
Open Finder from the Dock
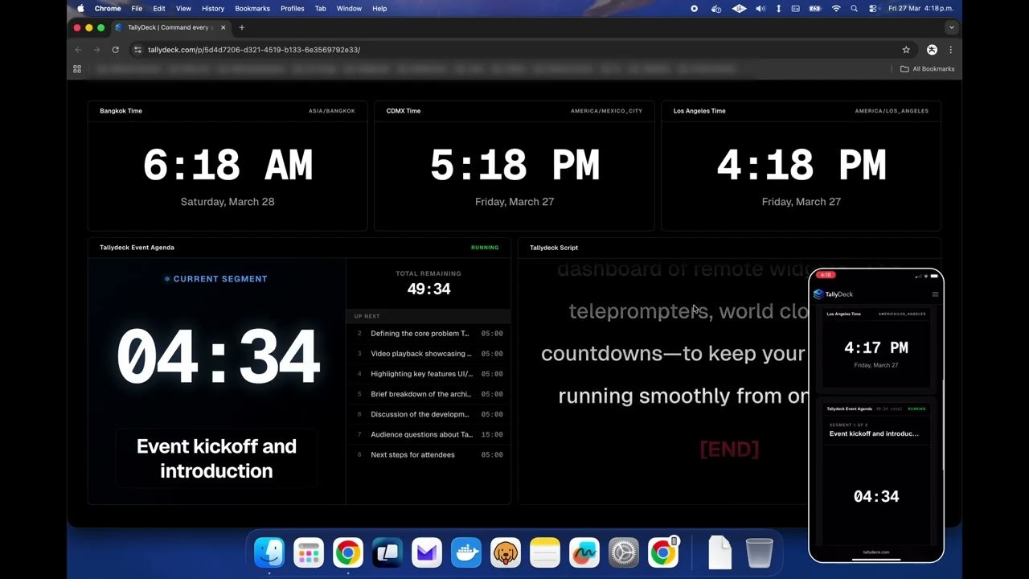[269, 552]
